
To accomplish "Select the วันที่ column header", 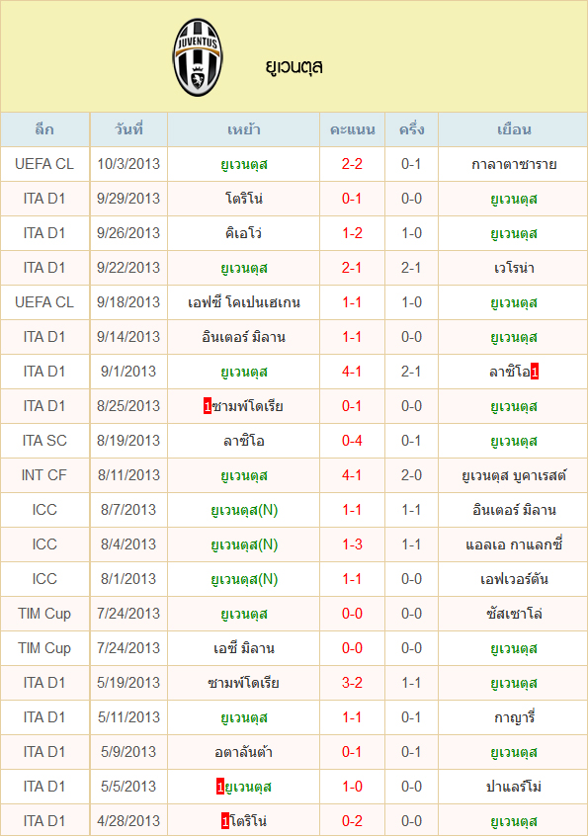I will coord(128,129).
